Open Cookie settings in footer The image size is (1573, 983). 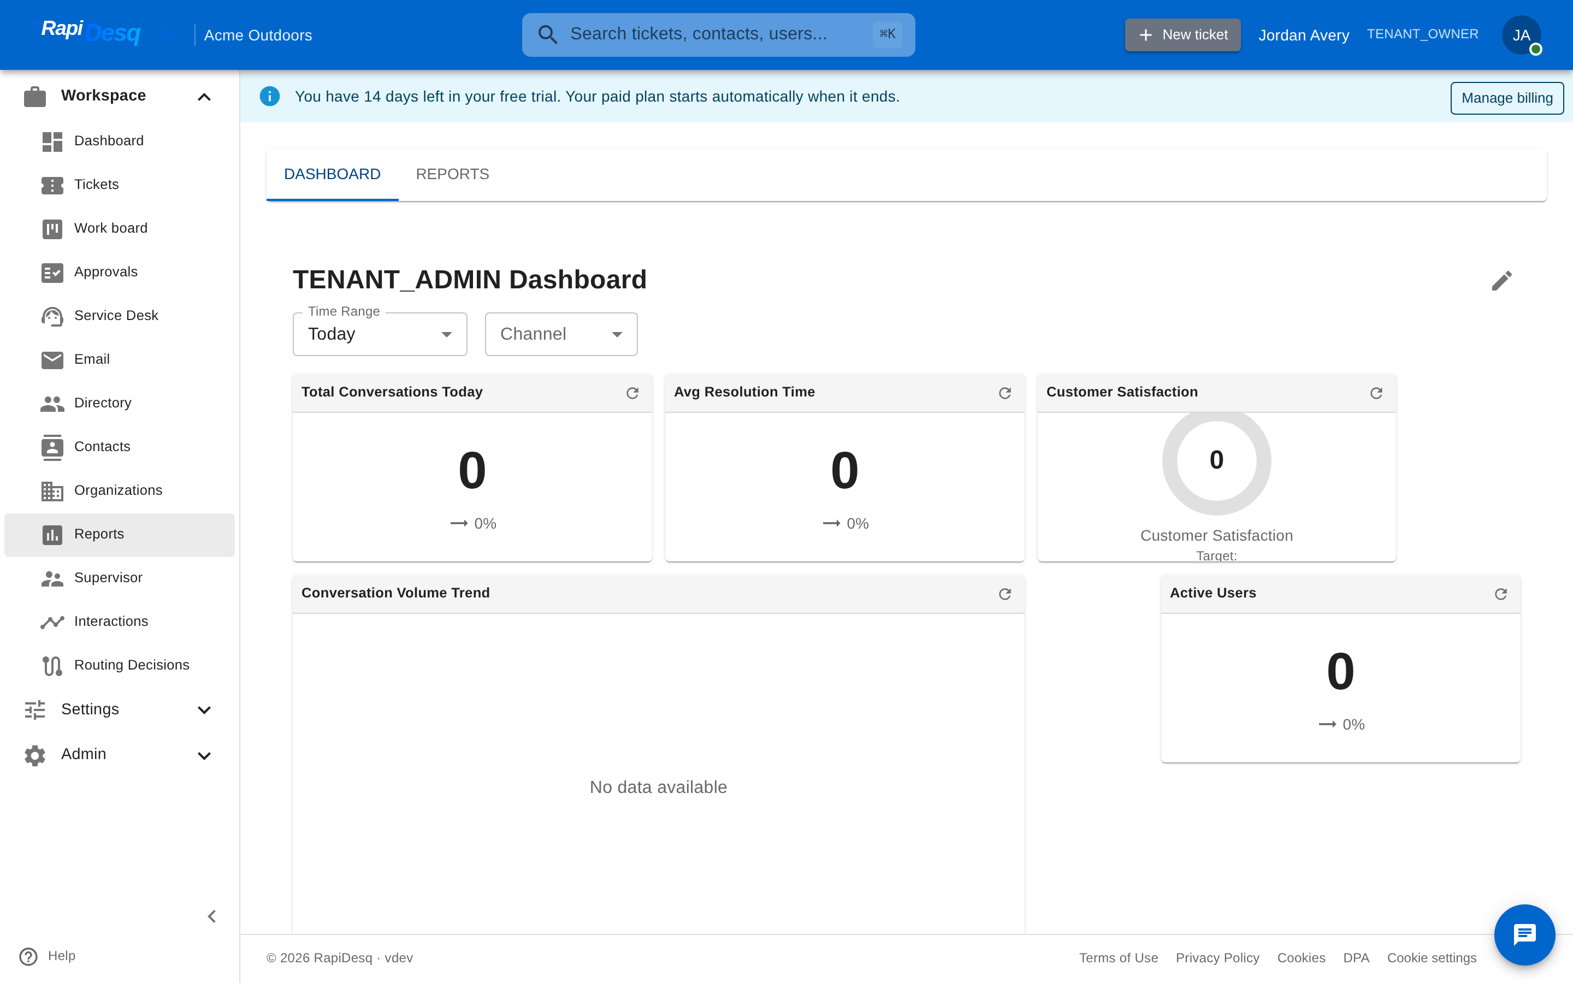pos(1432,958)
